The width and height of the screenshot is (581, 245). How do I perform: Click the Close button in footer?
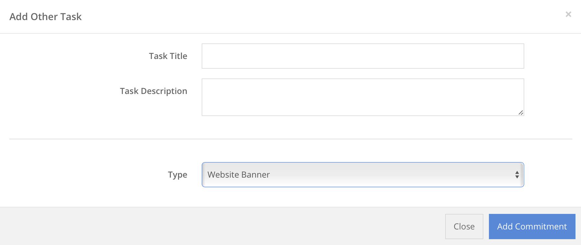point(464,227)
